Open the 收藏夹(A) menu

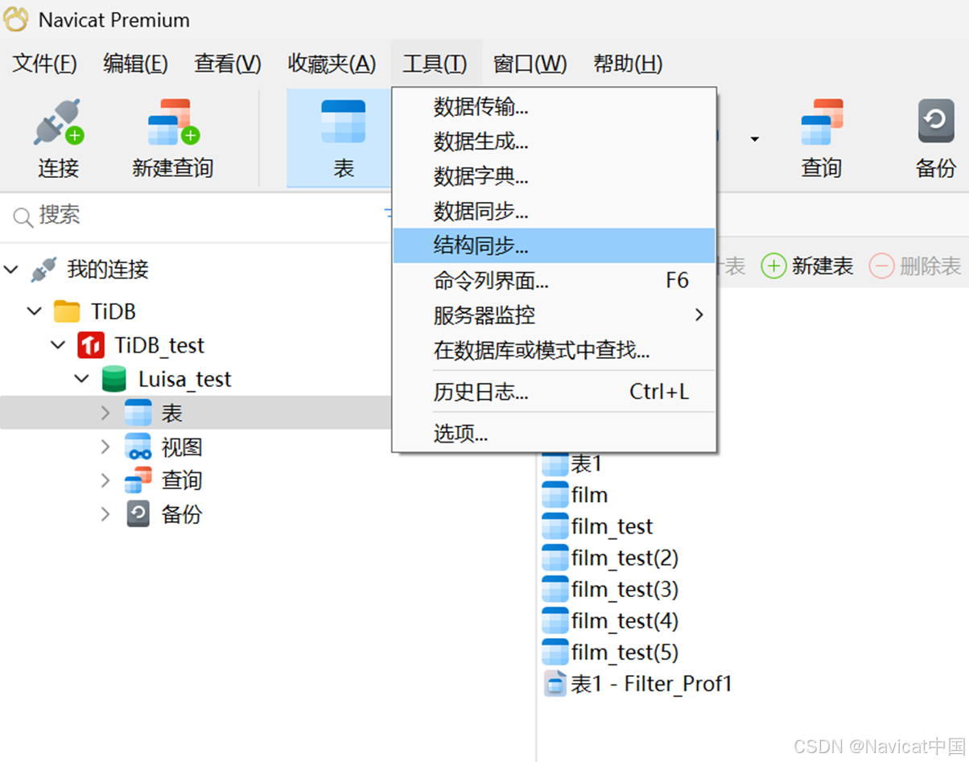click(332, 64)
